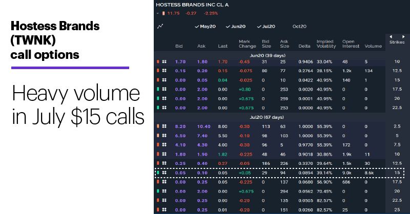Uncheck the Jun20 expiration
This screenshot has width=410, height=214.
coord(236,27)
